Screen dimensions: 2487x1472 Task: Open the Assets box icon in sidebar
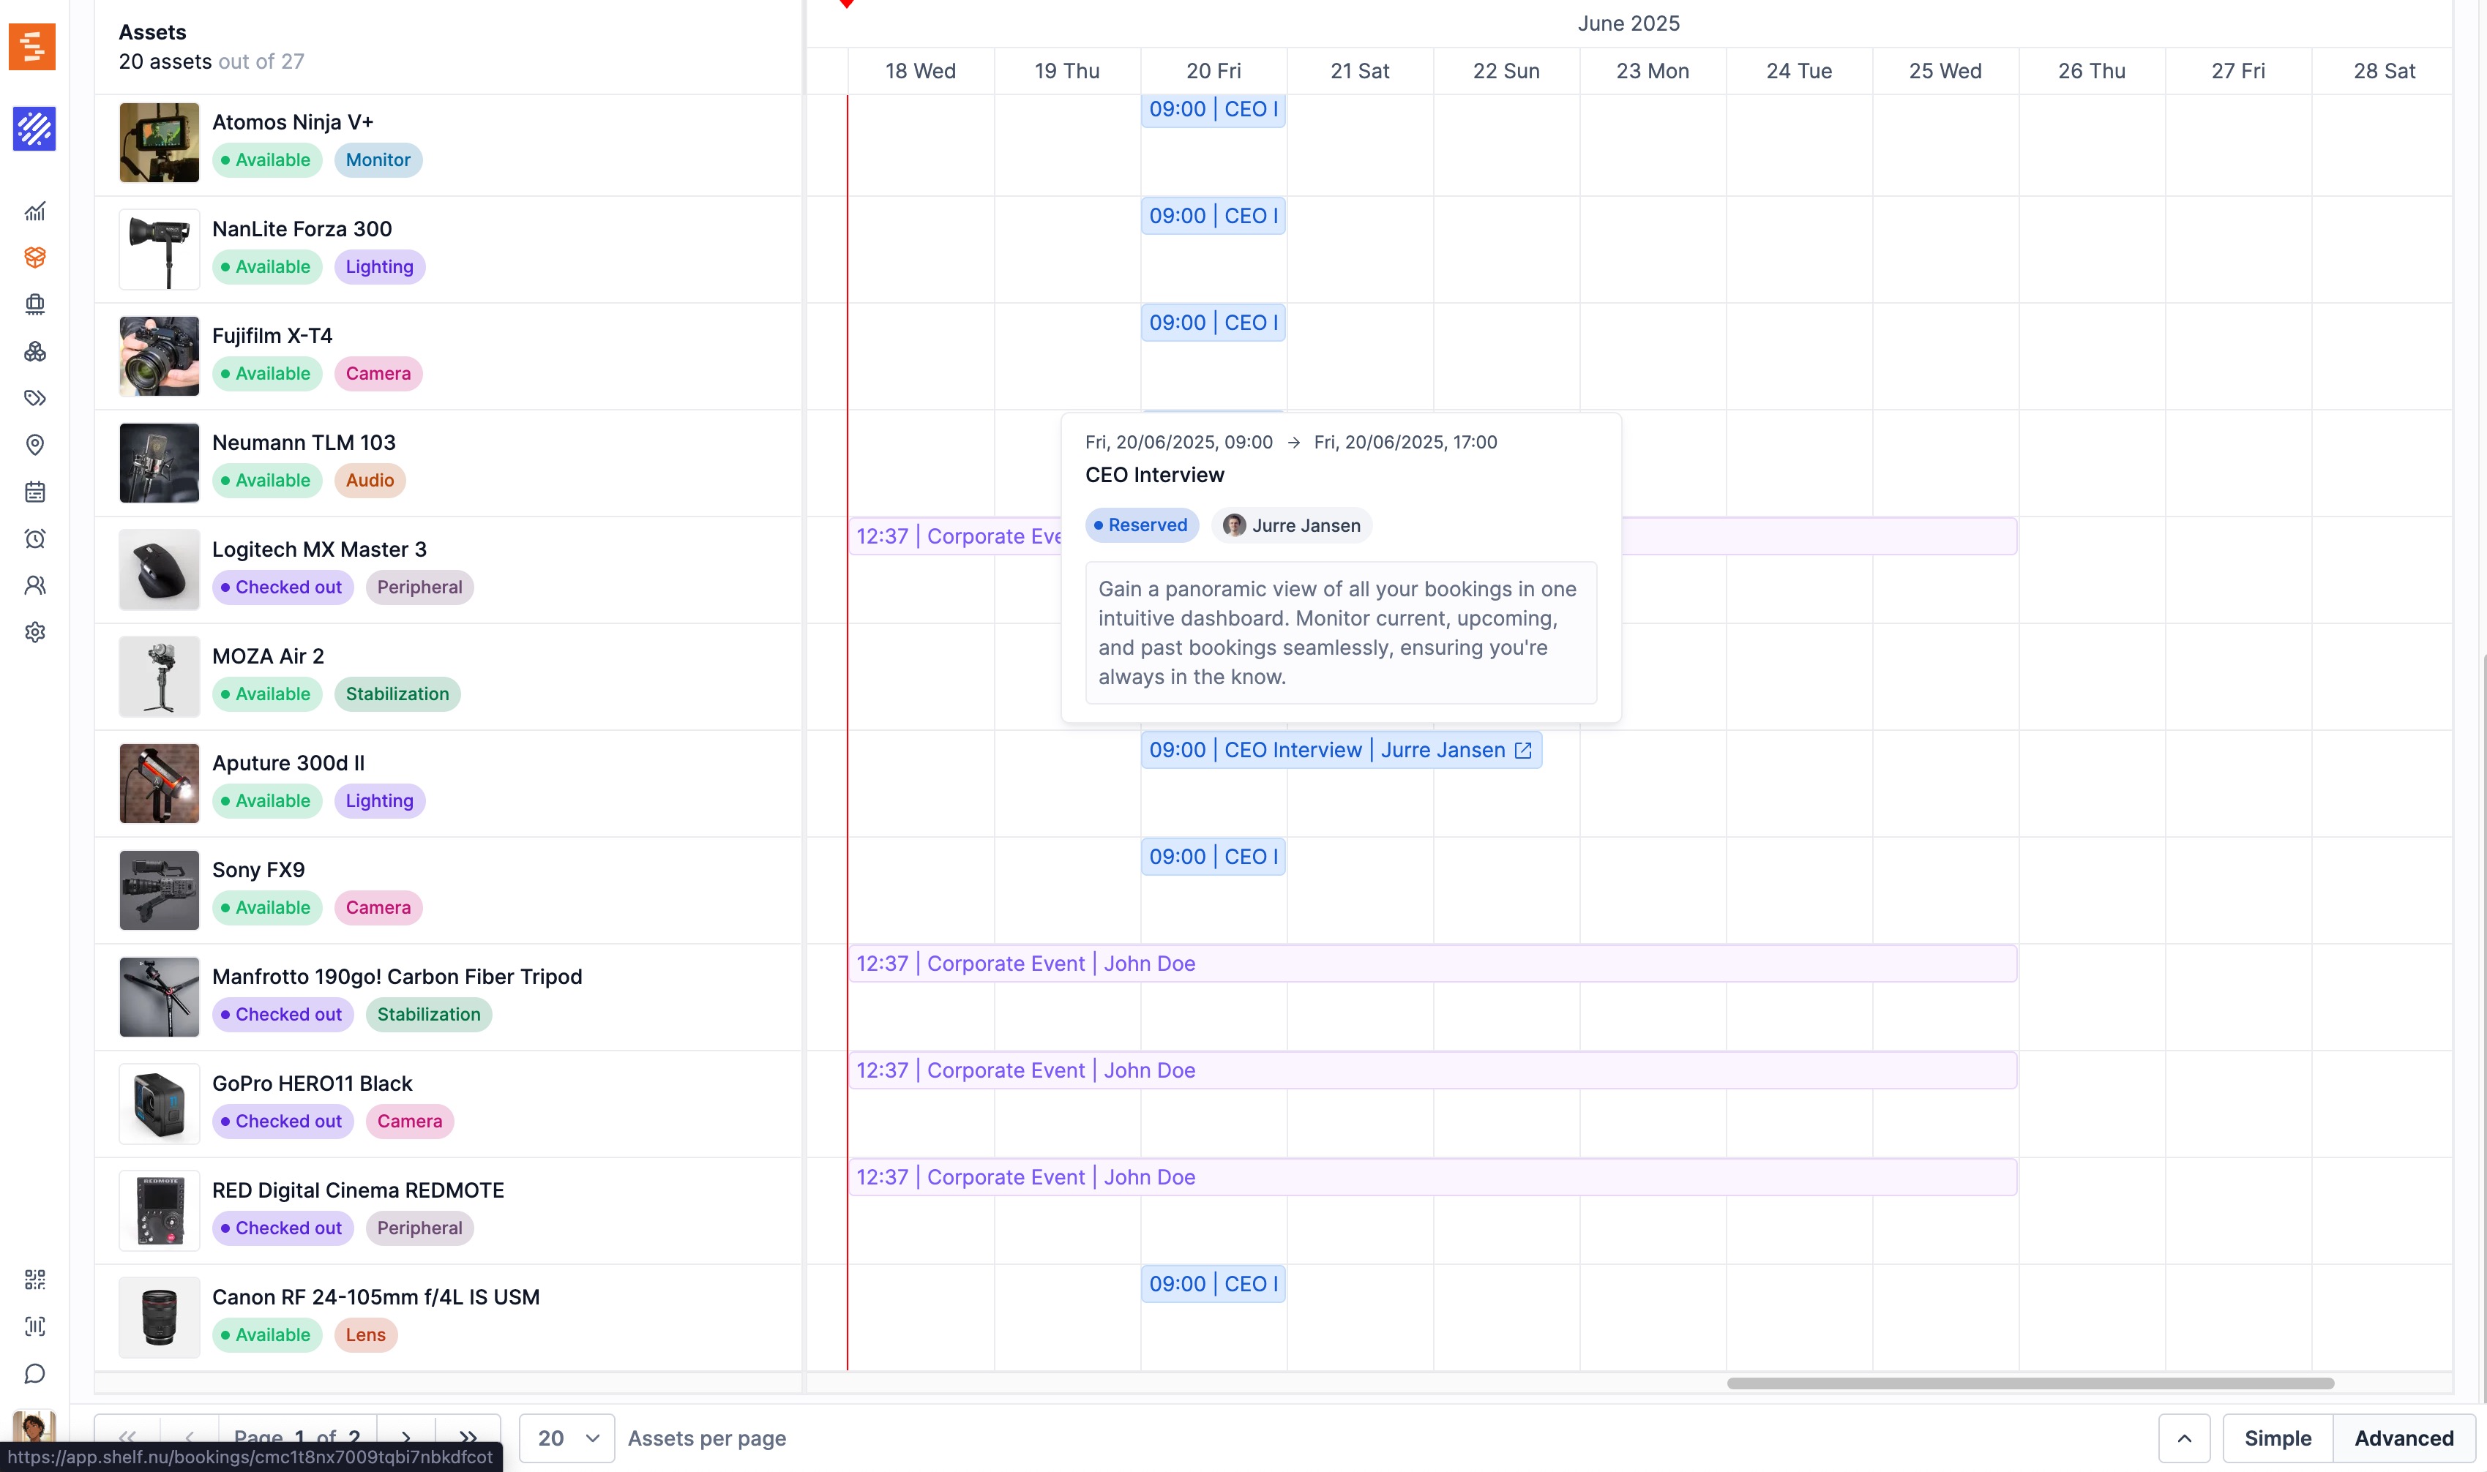(x=34, y=258)
